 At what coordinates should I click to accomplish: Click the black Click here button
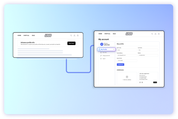click(72, 43)
